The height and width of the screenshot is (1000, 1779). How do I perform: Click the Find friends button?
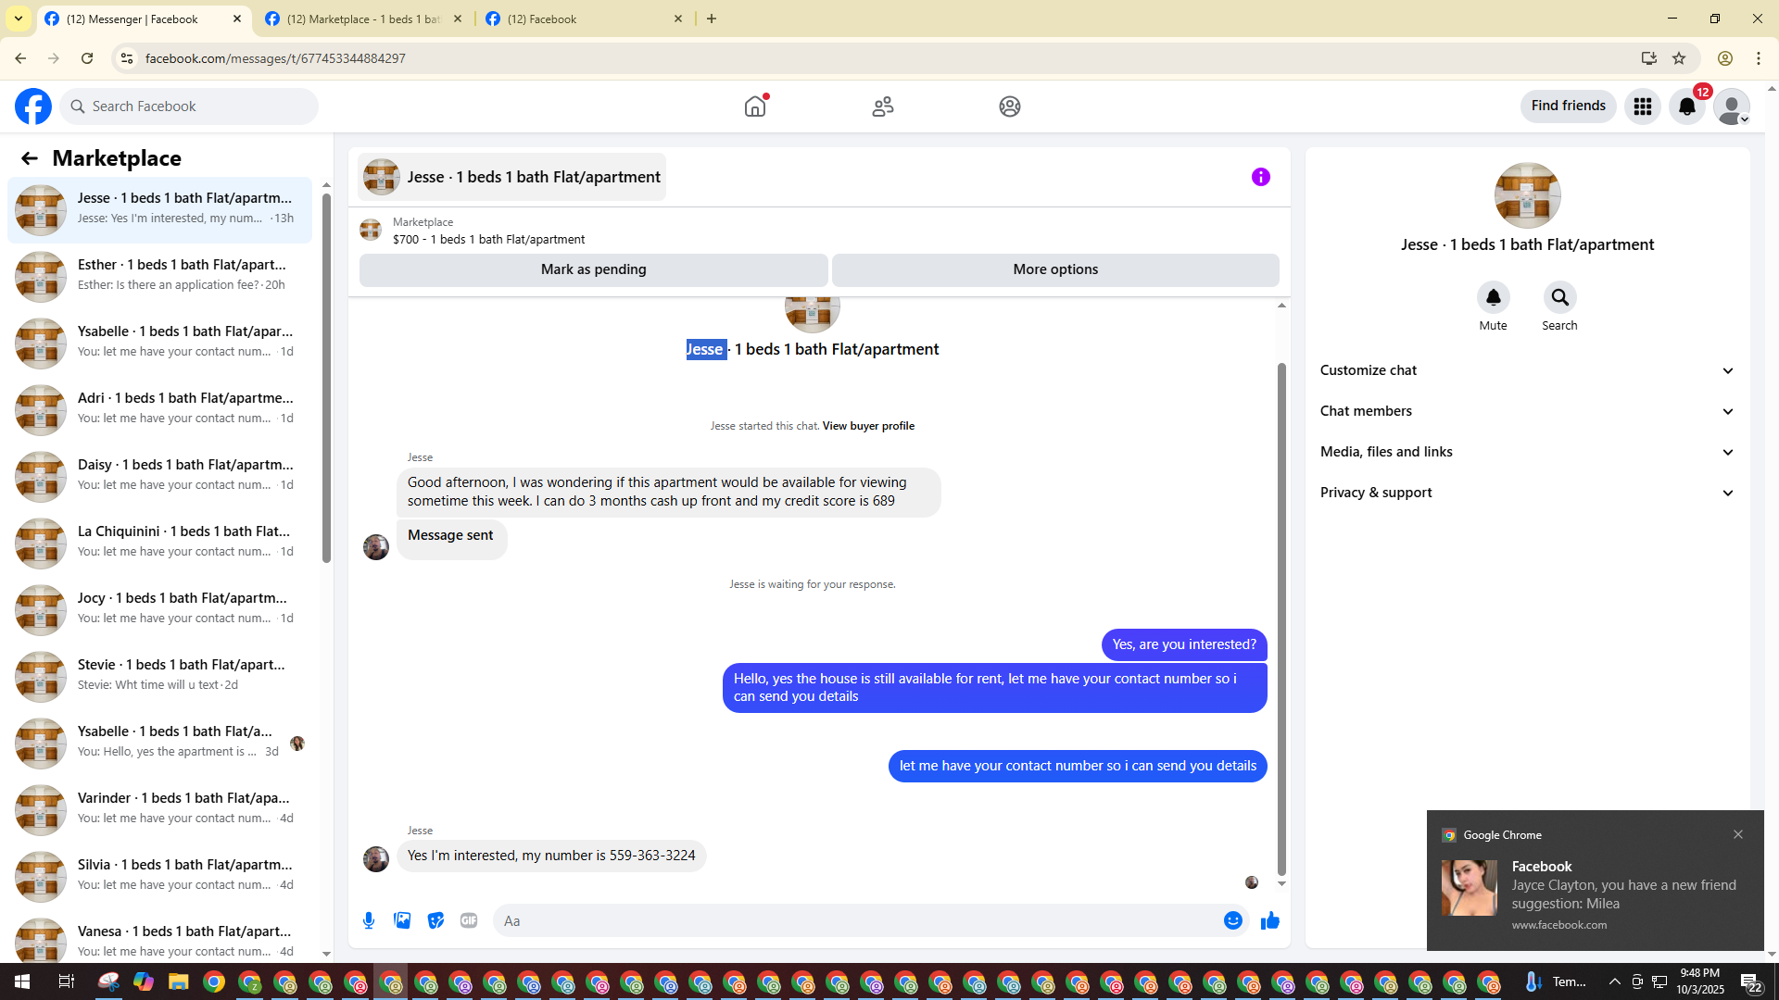tap(1568, 106)
